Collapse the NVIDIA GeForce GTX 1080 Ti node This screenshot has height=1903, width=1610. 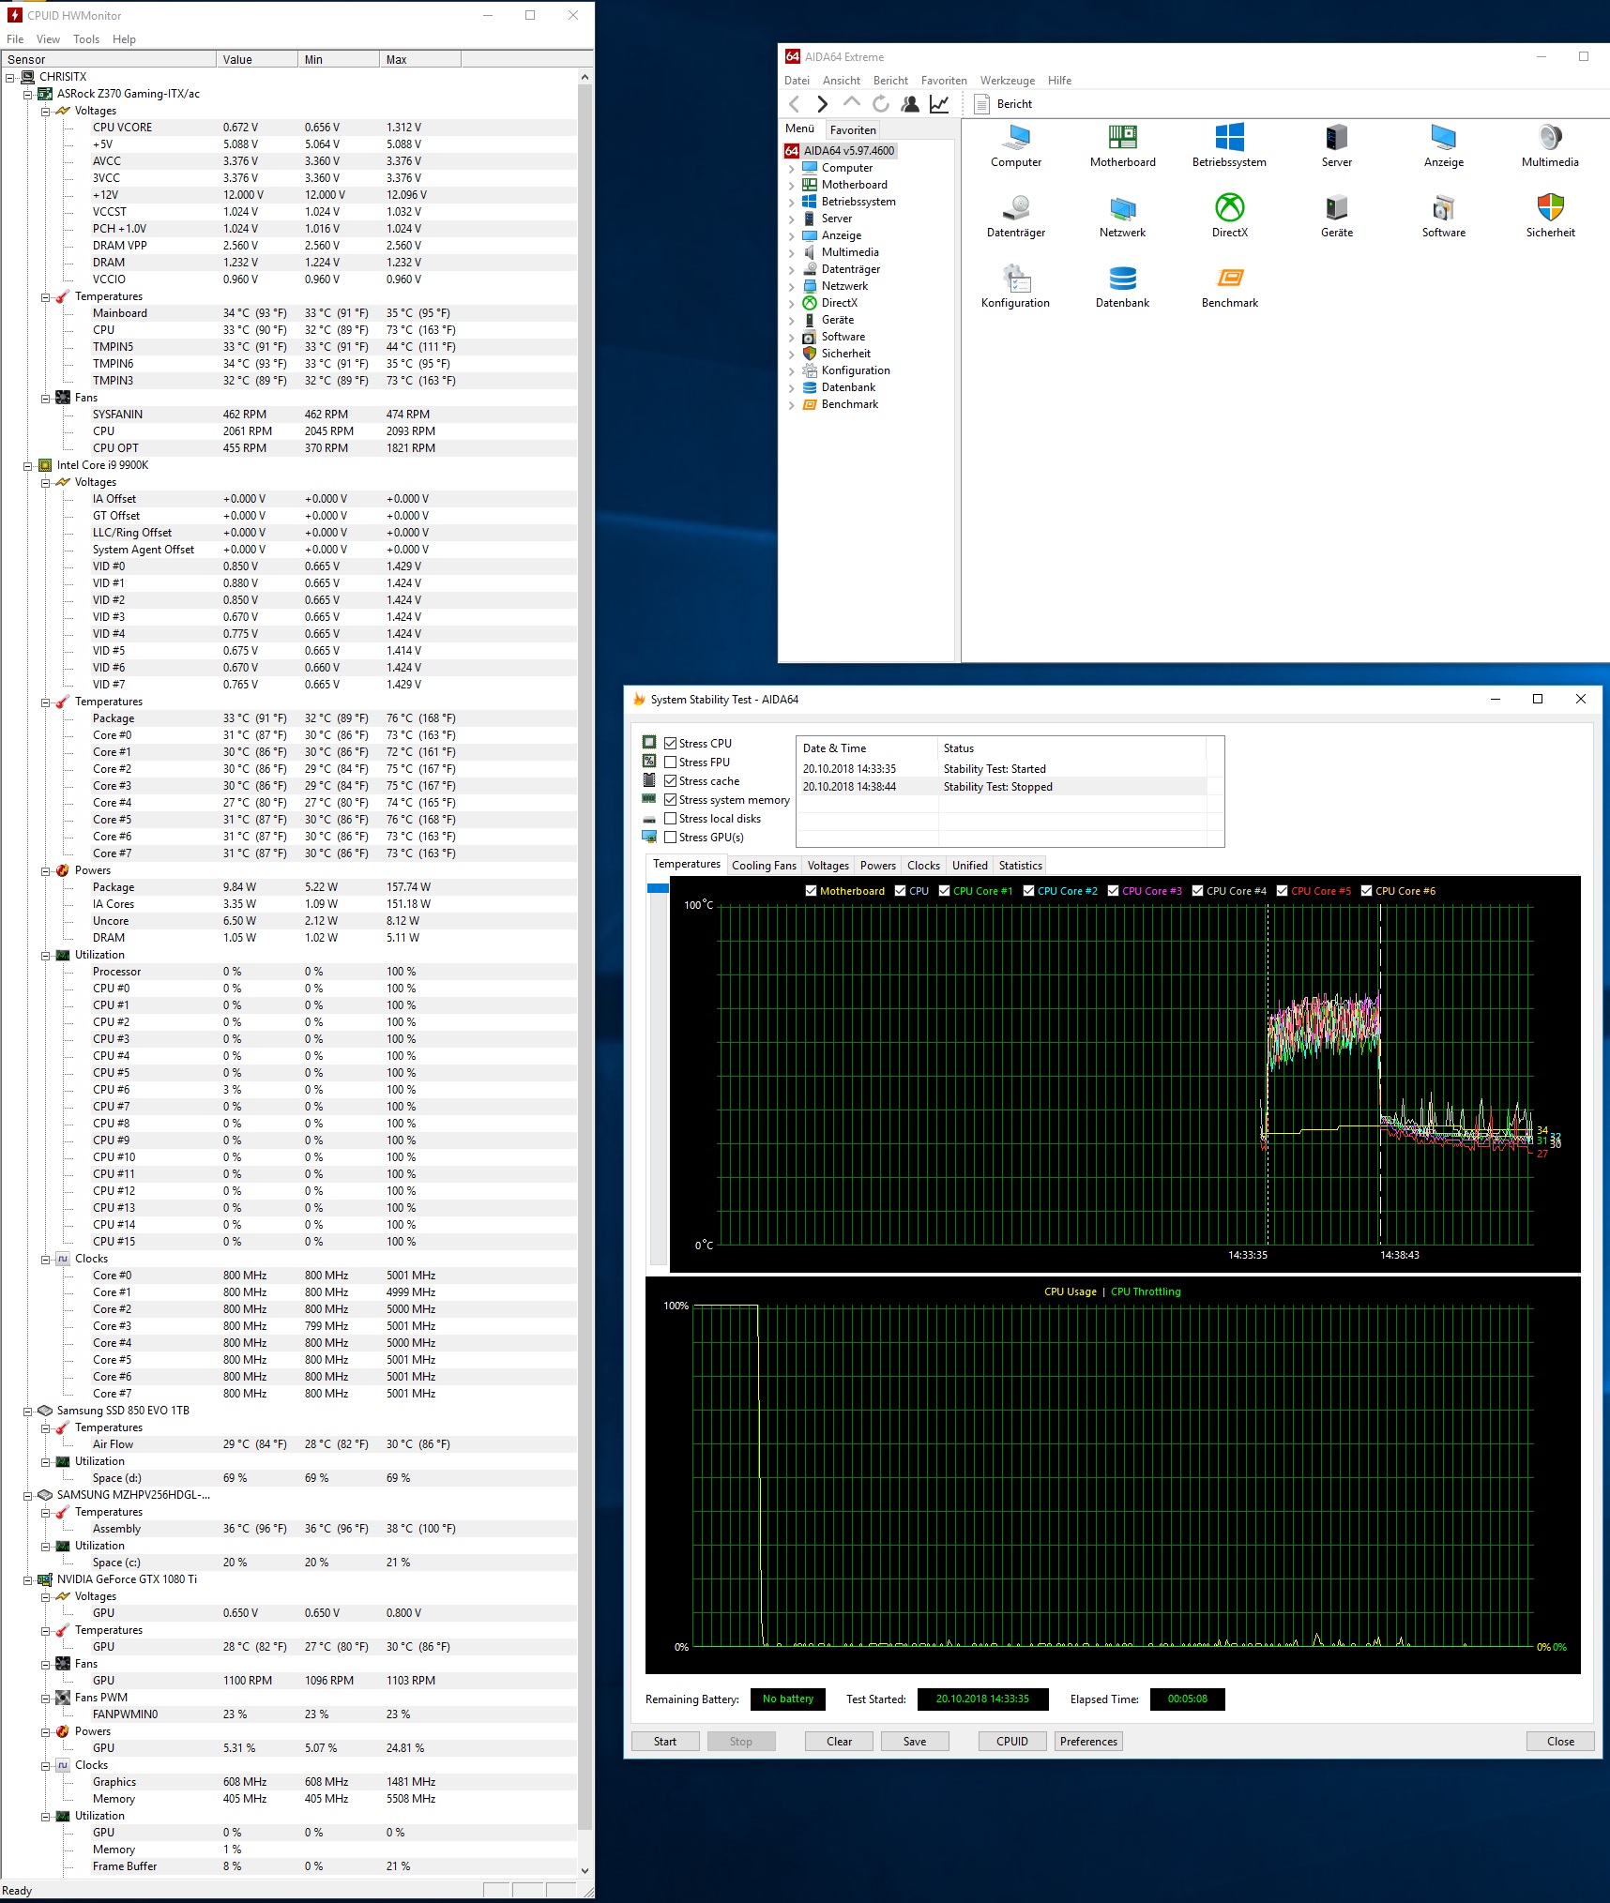pos(27,1580)
